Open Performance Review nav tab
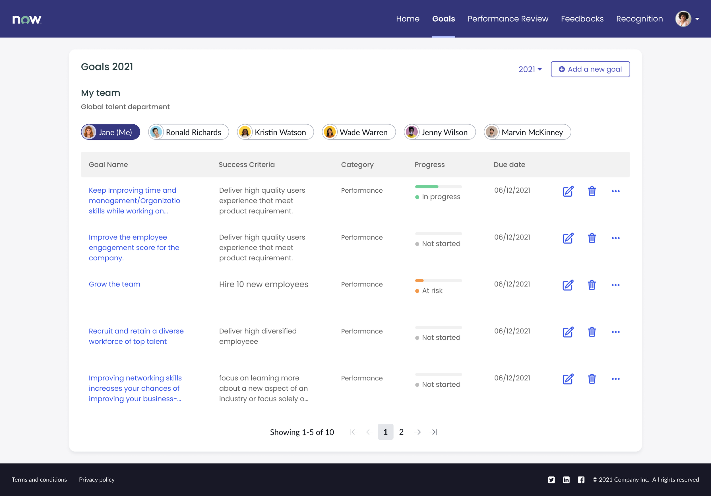 click(508, 19)
